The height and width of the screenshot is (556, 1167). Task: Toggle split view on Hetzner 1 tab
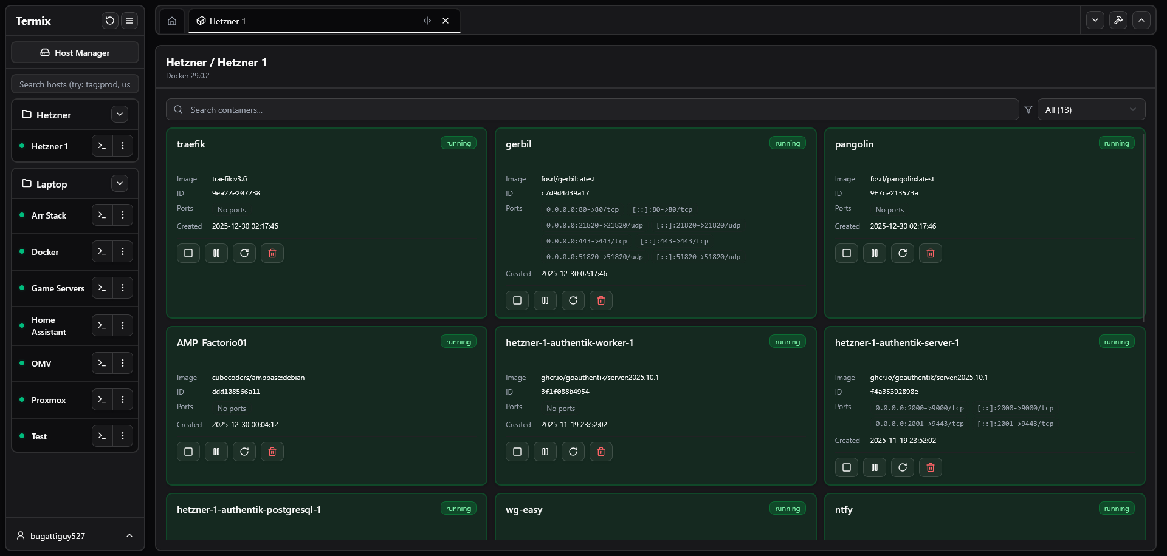[427, 21]
